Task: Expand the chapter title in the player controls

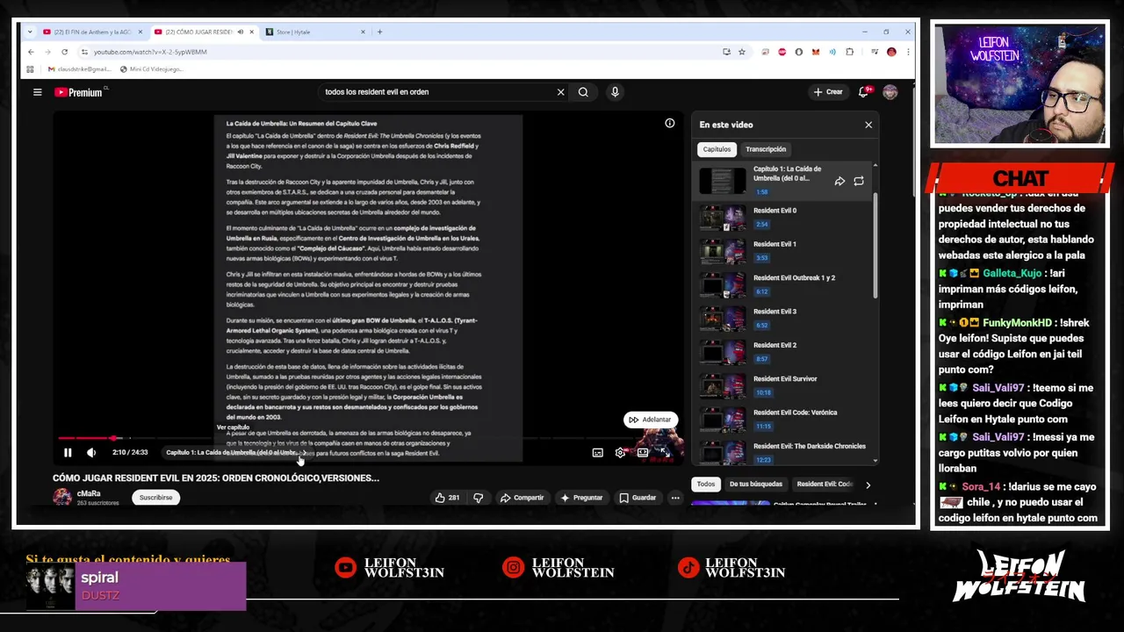Action: (235, 453)
